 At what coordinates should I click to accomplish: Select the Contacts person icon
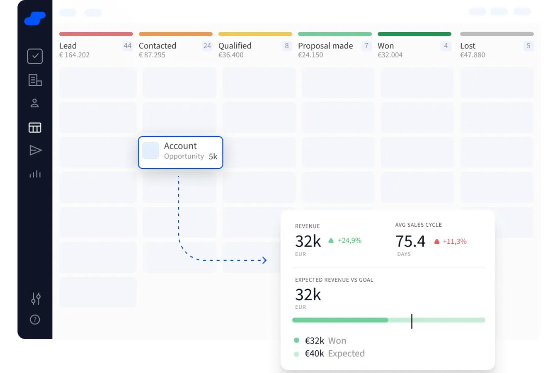tap(35, 103)
